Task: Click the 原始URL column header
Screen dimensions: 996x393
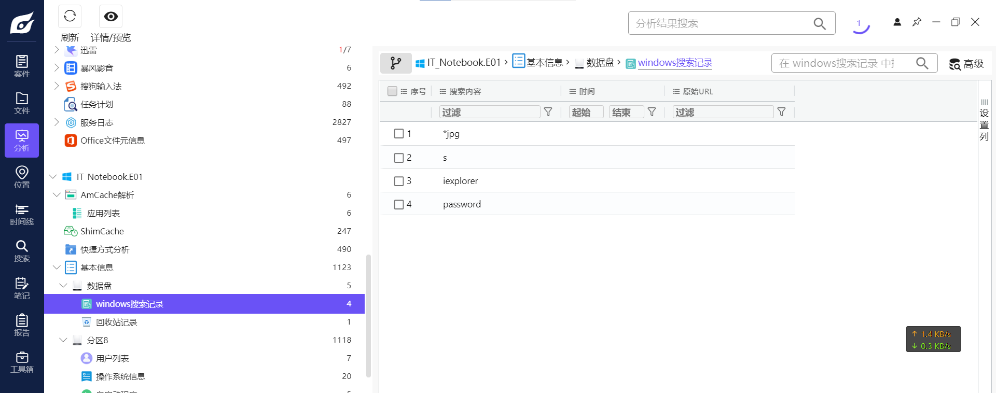Action: click(x=698, y=91)
